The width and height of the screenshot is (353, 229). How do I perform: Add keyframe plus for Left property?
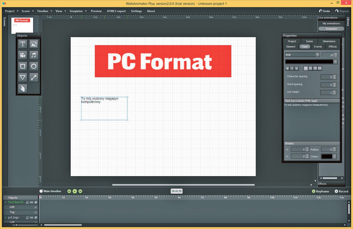tap(36, 207)
